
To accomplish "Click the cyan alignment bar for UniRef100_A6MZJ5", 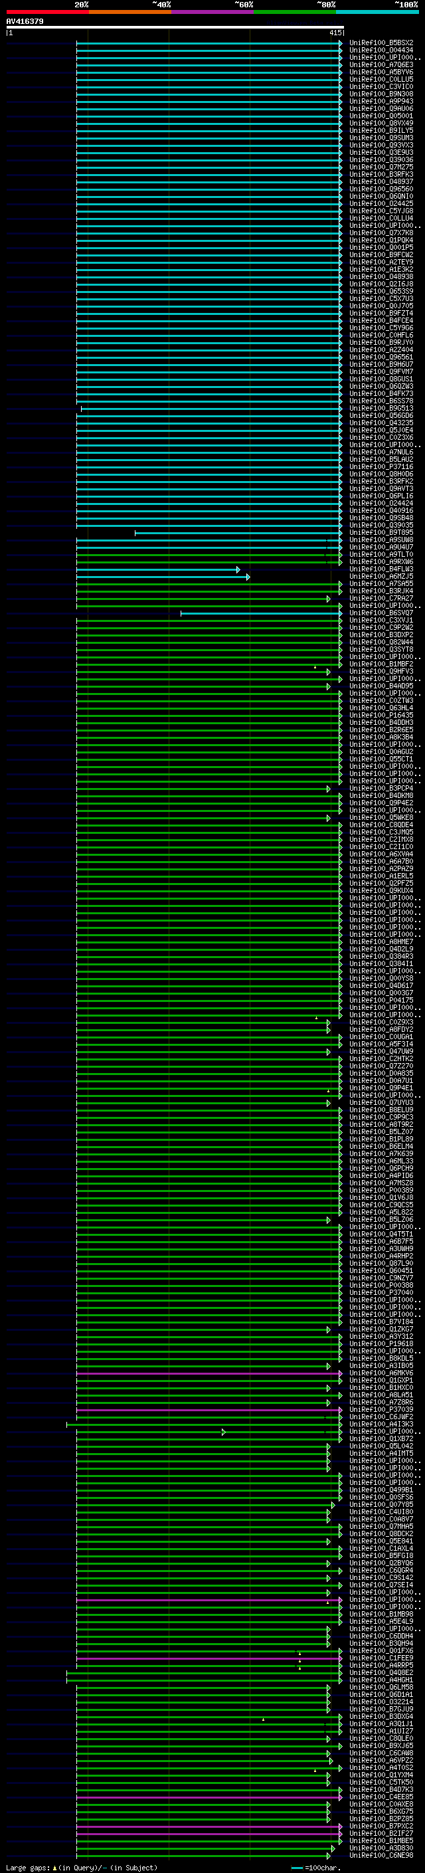I will click(163, 577).
